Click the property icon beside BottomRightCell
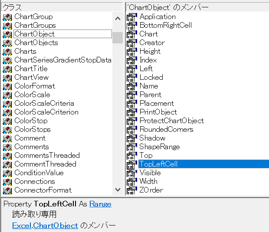Screen dimensions: 269x232 tap(132, 26)
